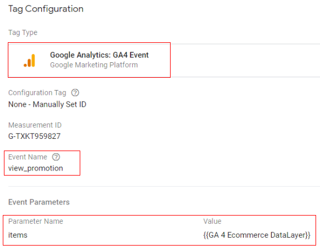The image size is (320, 250).
Task: Click the Tag Configuration heading
Action: click(x=46, y=9)
